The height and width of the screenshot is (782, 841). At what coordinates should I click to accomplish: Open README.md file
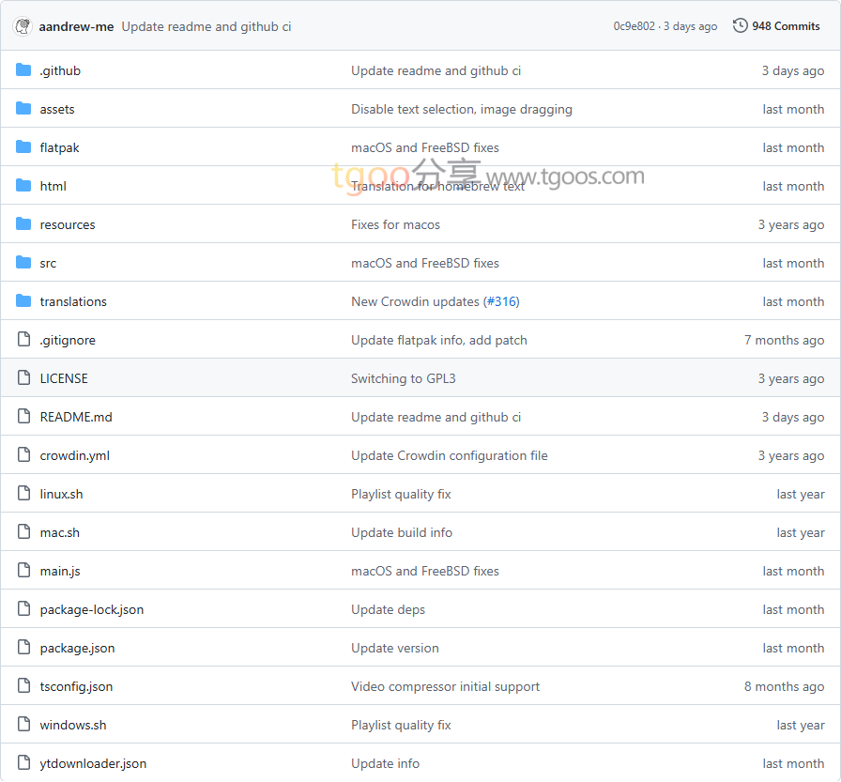click(76, 417)
